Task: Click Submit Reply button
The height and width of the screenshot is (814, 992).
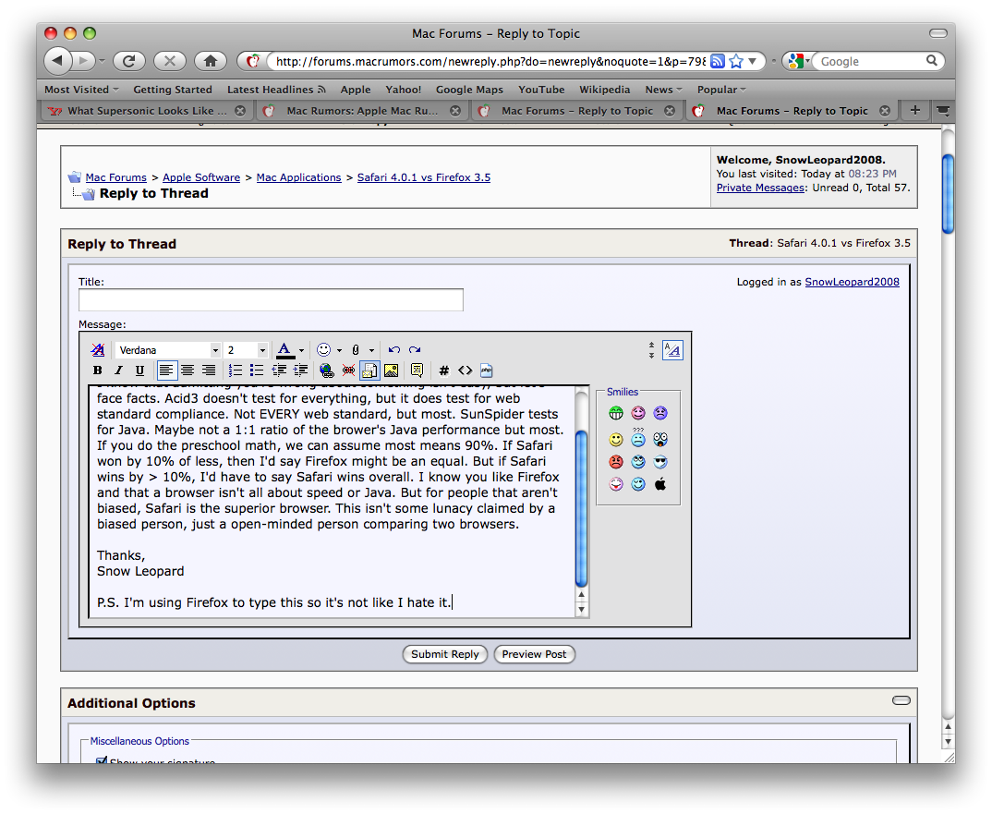Action: (445, 654)
